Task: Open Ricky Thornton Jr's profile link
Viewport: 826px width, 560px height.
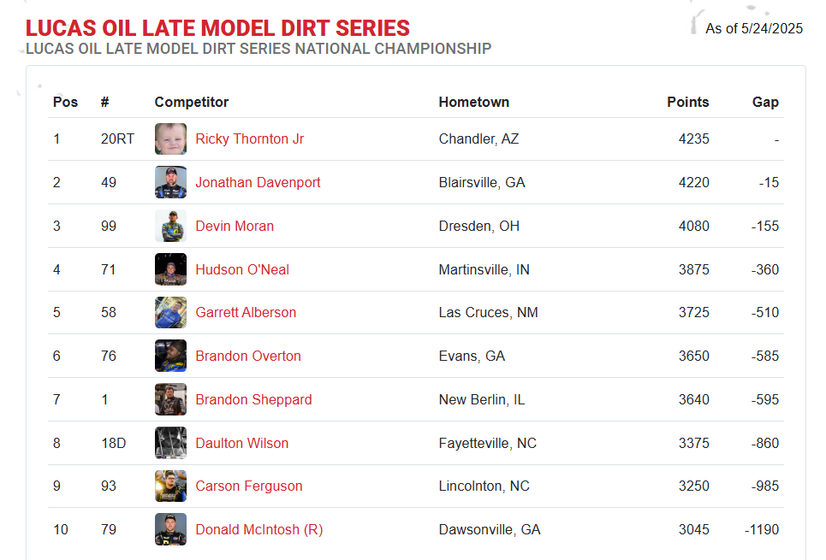Action: [249, 139]
